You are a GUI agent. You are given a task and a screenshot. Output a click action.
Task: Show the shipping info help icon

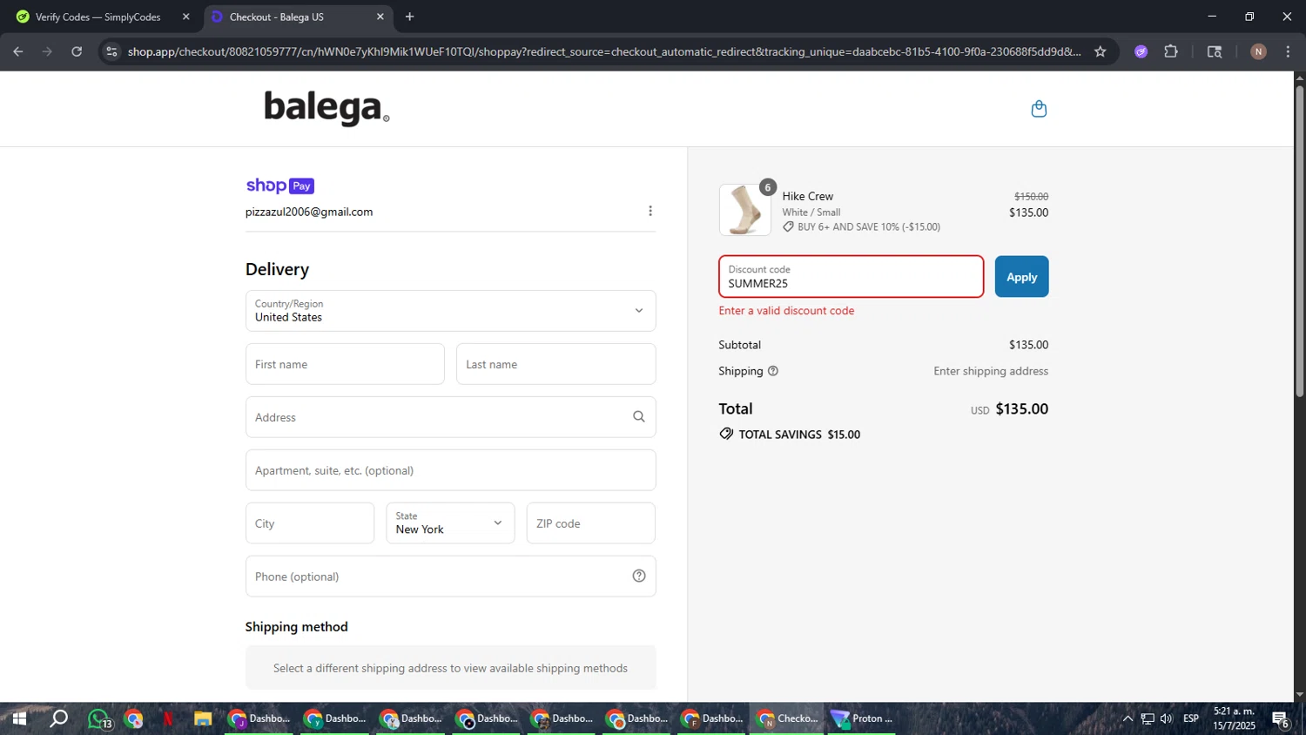pyautogui.click(x=772, y=371)
